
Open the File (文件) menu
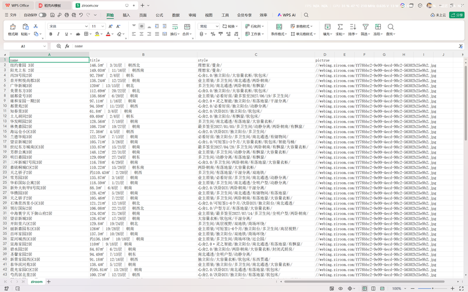pos(11,15)
